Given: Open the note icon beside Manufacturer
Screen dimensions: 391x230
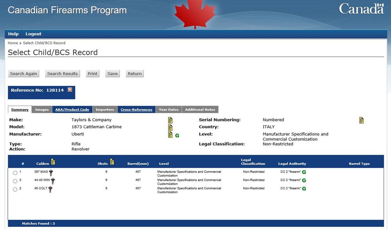Looking at the screenshot, I should tap(170, 135).
